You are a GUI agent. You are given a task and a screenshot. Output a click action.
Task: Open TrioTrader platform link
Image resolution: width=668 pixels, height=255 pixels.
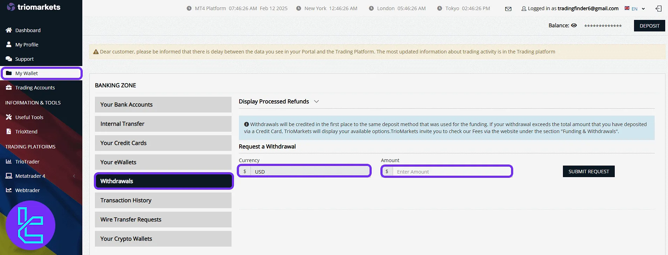click(x=27, y=162)
